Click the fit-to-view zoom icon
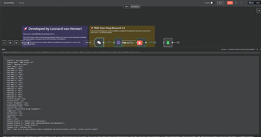The image size is (261, 137). click(x=4, y=43)
